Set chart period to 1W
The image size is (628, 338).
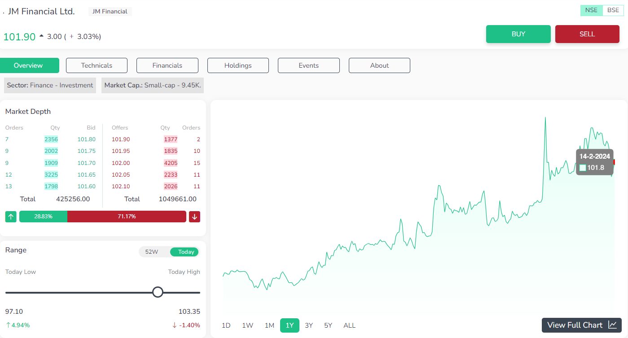click(248, 325)
